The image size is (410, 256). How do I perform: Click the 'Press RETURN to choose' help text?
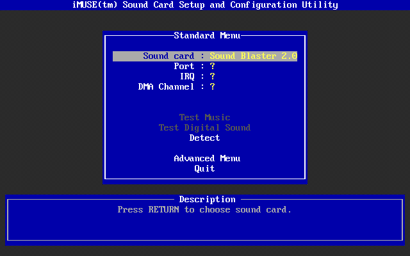pyautogui.click(x=204, y=210)
